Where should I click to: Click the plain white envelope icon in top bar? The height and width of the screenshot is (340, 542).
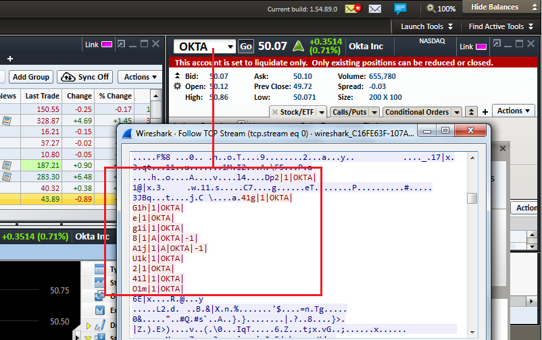click(375, 9)
